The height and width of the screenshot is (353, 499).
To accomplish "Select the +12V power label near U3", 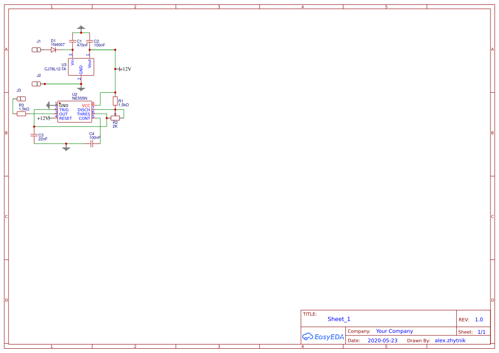I will (x=124, y=68).
